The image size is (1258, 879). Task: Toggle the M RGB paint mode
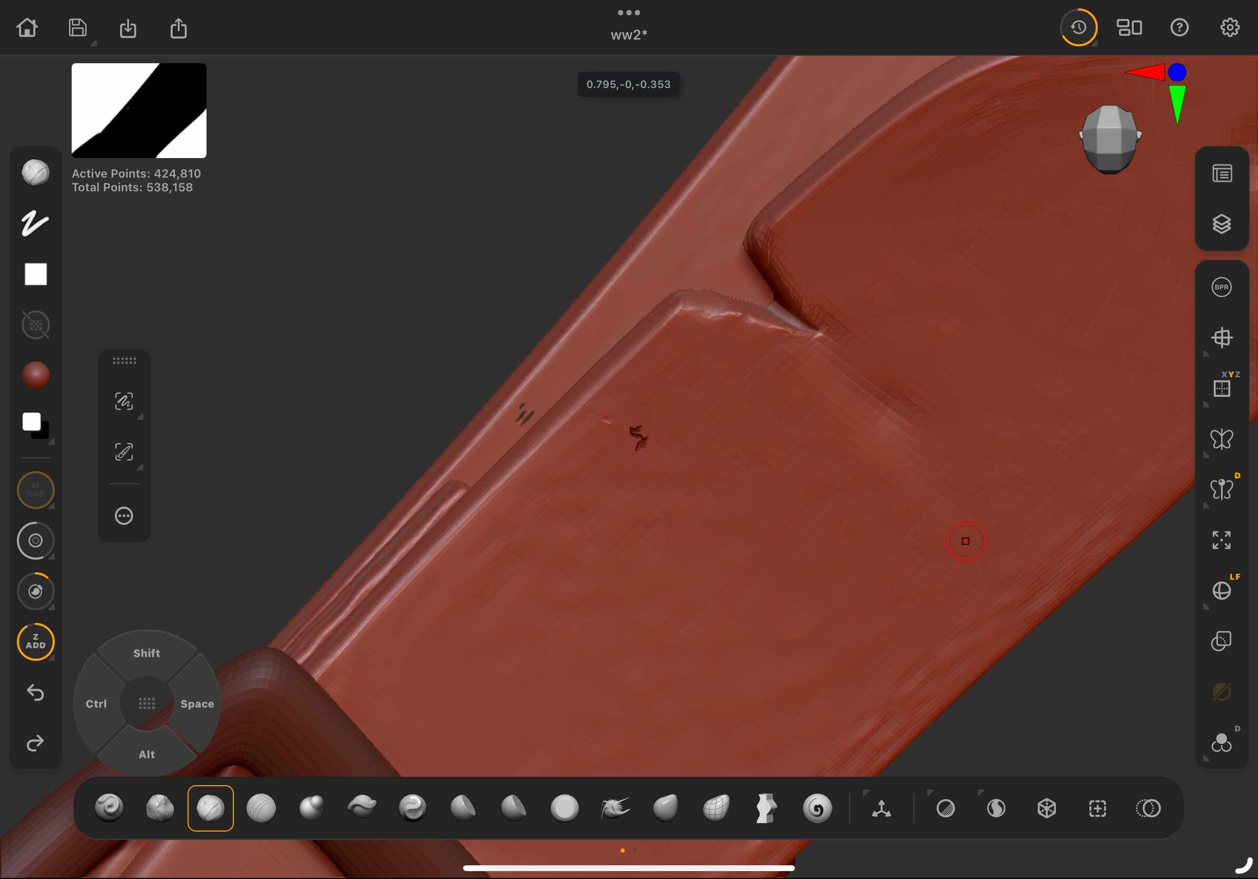[35, 490]
